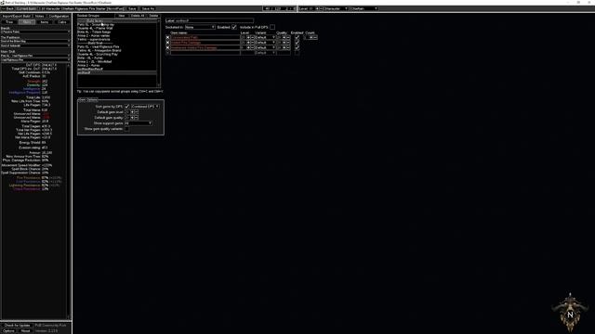The width and height of the screenshot is (595, 334).
Task: Decrease default gem quality in Gem Options
Action: pyautogui.click(x=137, y=118)
